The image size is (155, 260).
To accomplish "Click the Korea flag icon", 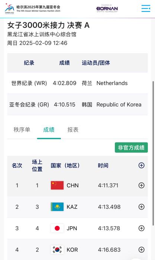I will [57, 250].
